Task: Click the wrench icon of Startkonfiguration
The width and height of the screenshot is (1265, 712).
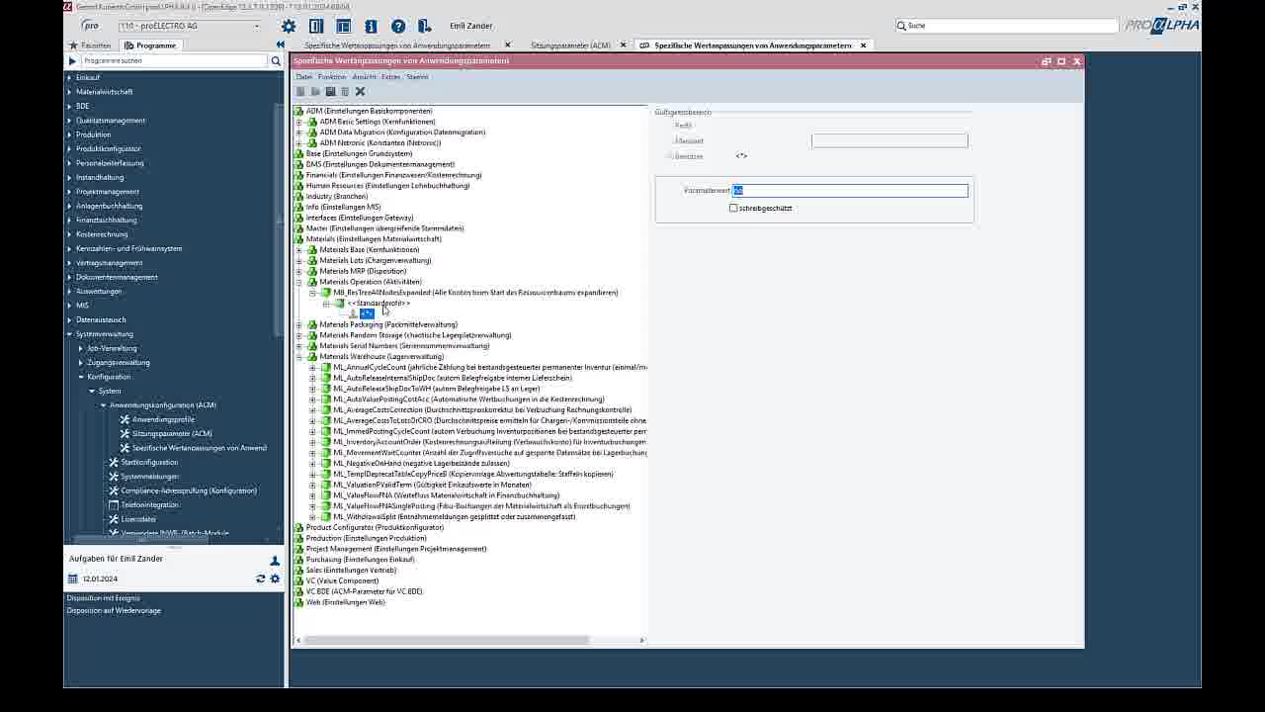Action: pos(114,462)
